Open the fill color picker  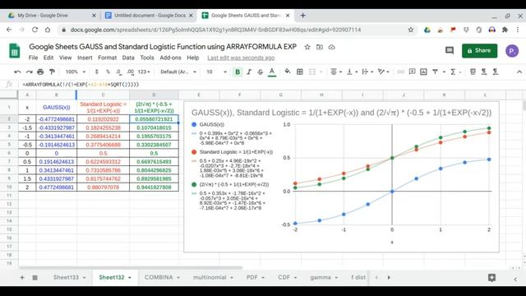(288, 72)
